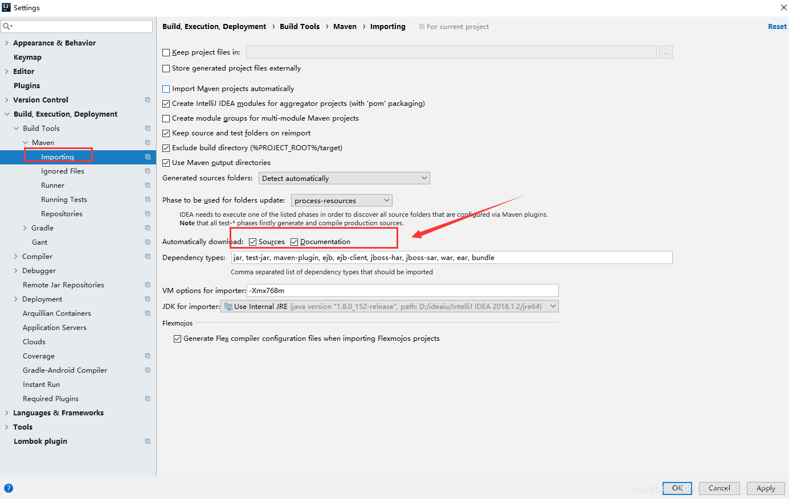
Task: Select Plugins in settings tree
Action: tap(27, 85)
